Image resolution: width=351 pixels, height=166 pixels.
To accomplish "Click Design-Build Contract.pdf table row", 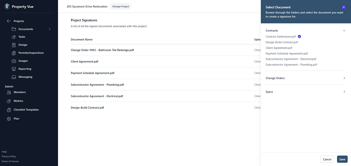I will click(x=166, y=108).
